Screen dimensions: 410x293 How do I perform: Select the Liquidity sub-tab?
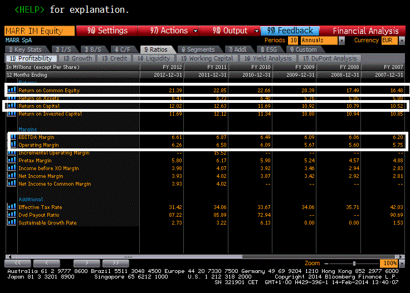tap(154, 58)
